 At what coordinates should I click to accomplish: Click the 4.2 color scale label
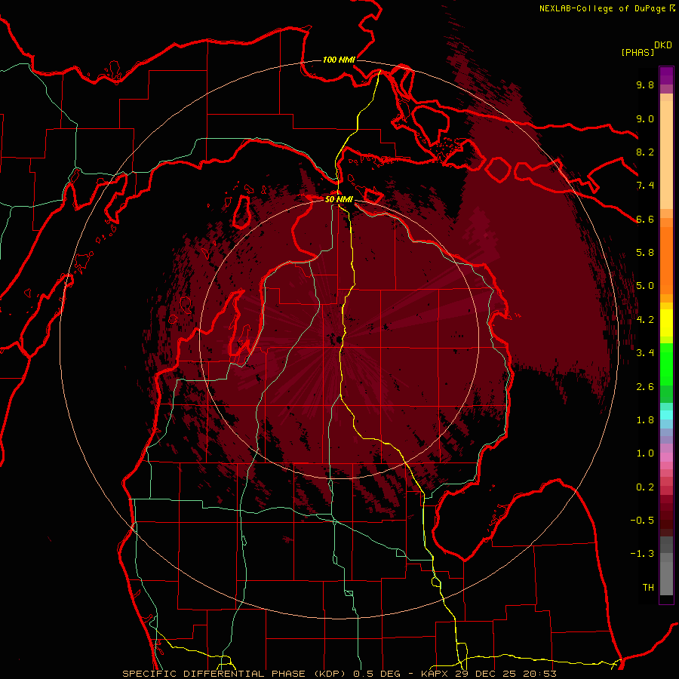645,320
